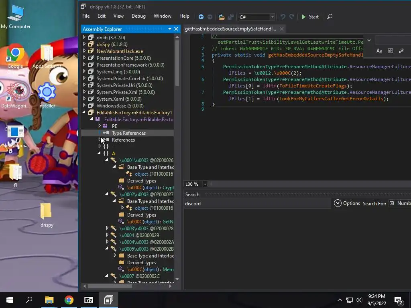Expand the PE node

(x=100, y=126)
